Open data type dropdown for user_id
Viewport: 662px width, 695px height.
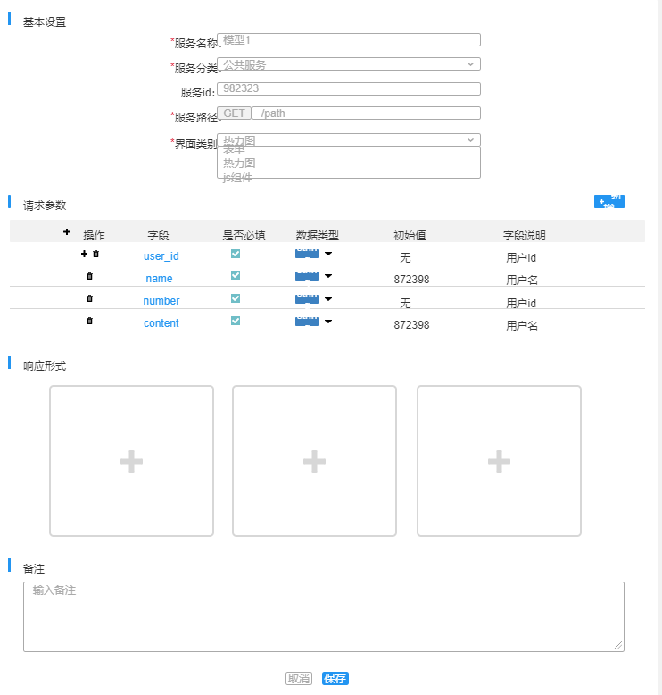click(x=328, y=254)
